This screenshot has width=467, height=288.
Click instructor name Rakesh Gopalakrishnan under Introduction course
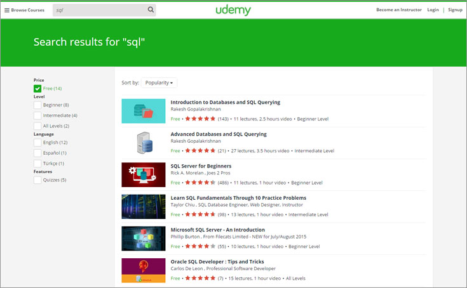pos(196,109)
